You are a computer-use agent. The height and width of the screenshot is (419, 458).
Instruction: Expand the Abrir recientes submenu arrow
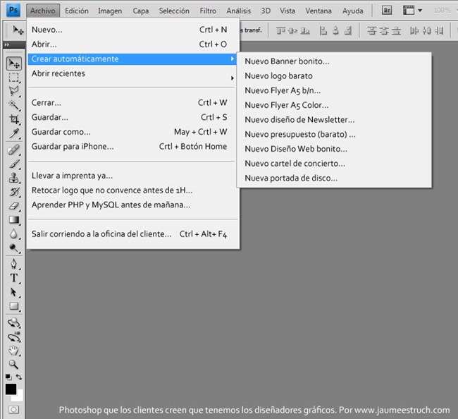point(233,78)
